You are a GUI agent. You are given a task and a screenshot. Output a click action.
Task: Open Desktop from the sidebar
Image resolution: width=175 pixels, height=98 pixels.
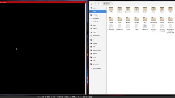tap(98, 15)
